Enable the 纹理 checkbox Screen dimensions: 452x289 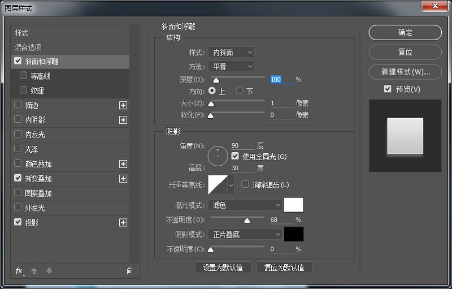23,90
